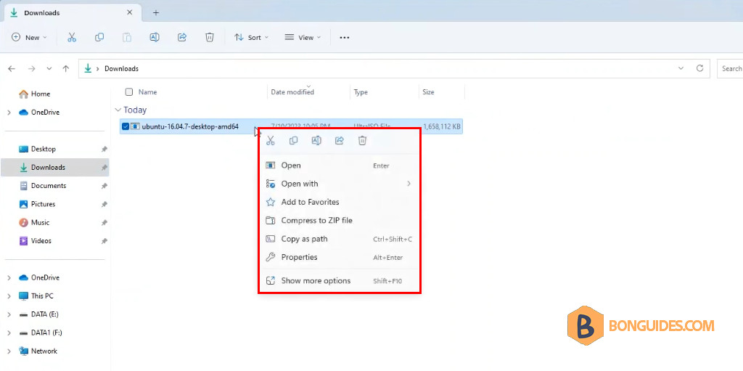Expand the address bar history dropdown

(681, 68)
